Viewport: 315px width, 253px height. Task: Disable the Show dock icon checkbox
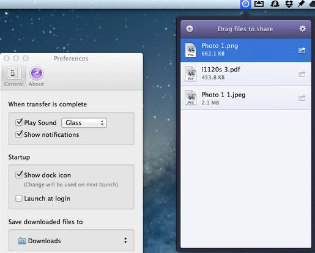(19, 175)
